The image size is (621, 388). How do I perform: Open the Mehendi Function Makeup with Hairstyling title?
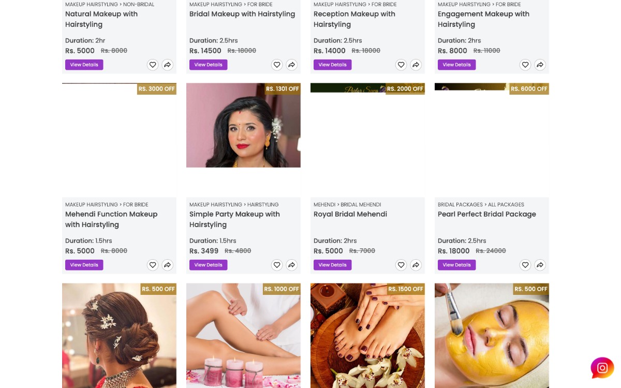point(111,219)
